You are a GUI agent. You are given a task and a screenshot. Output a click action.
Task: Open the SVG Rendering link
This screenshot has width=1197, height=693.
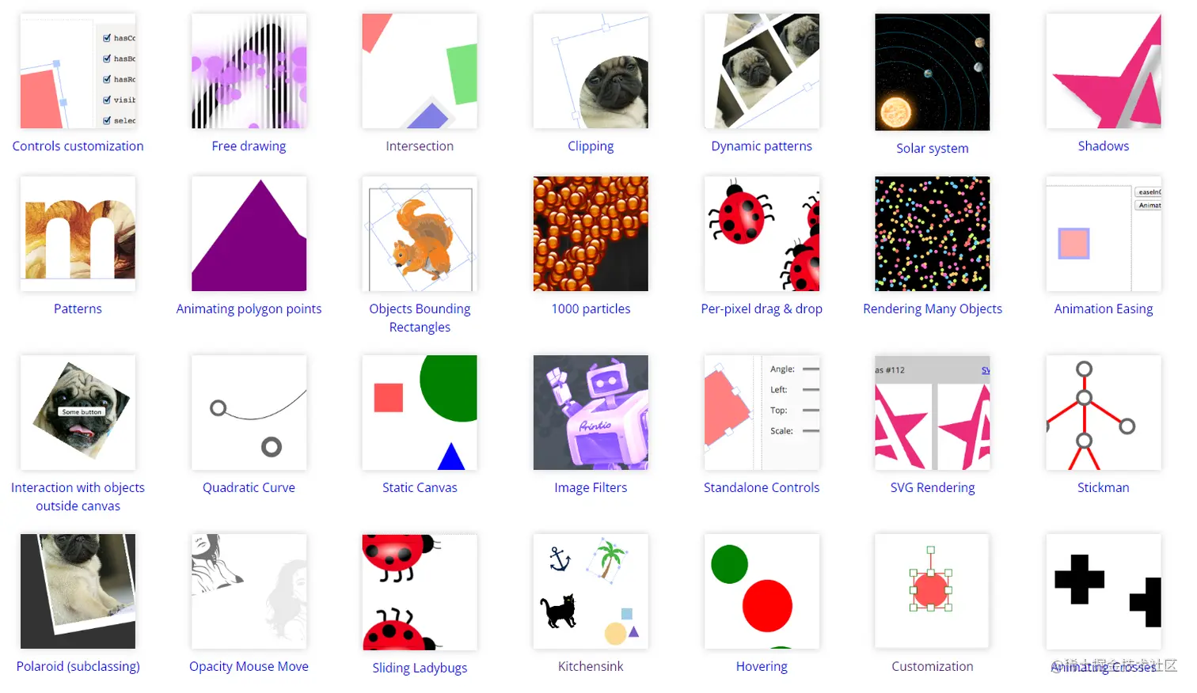pyautogui.click(x=932, y=488)
